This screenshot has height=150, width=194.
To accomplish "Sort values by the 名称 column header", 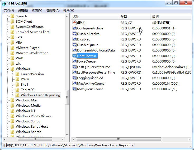I will click(95, 17).
